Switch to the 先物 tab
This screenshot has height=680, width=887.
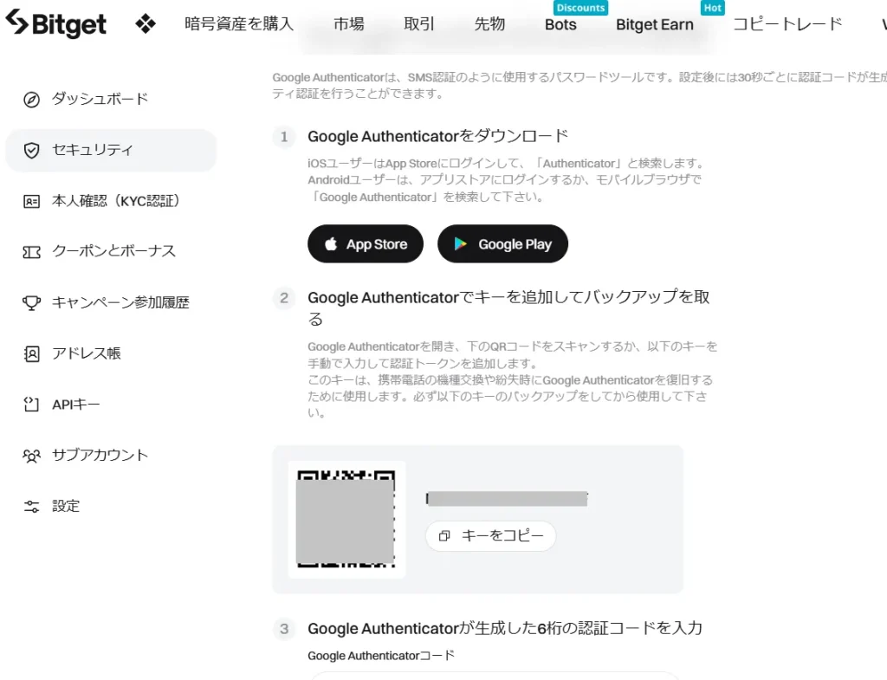tap(489, 25)
